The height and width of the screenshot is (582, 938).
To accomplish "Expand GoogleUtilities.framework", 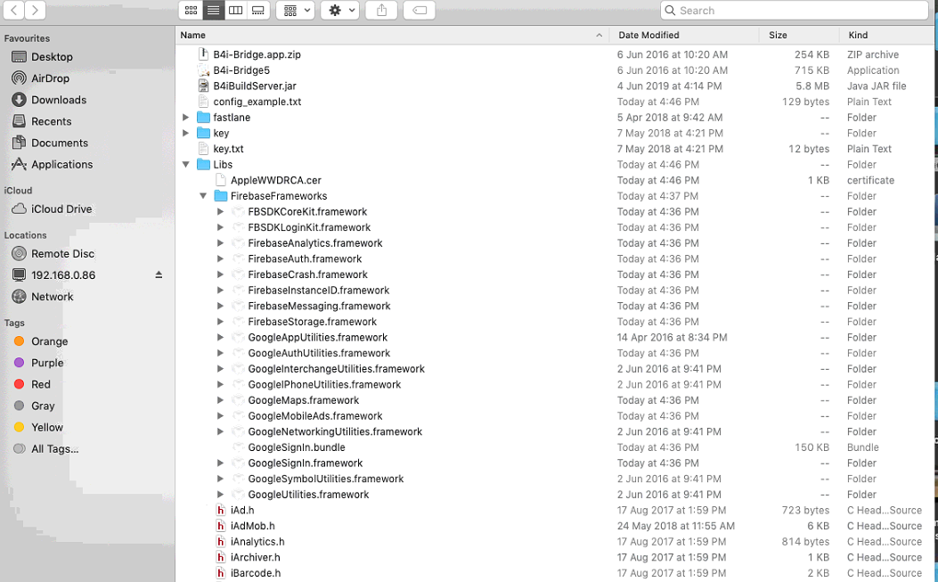I will 220,495.
